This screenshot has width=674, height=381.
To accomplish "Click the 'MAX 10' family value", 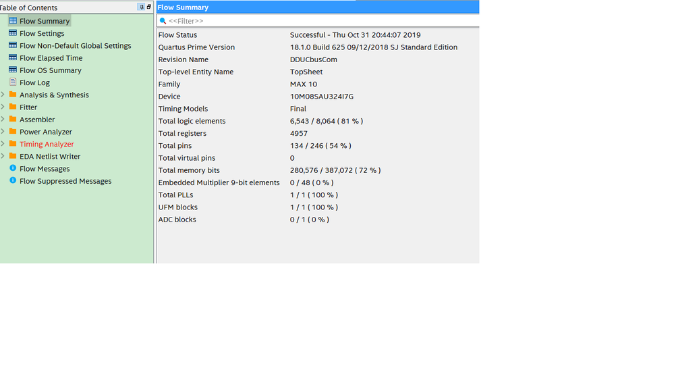I will (x=304, y=84).
